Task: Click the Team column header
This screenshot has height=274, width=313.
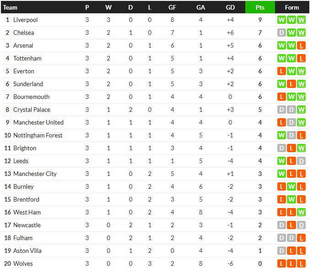Action: [10, 7]
